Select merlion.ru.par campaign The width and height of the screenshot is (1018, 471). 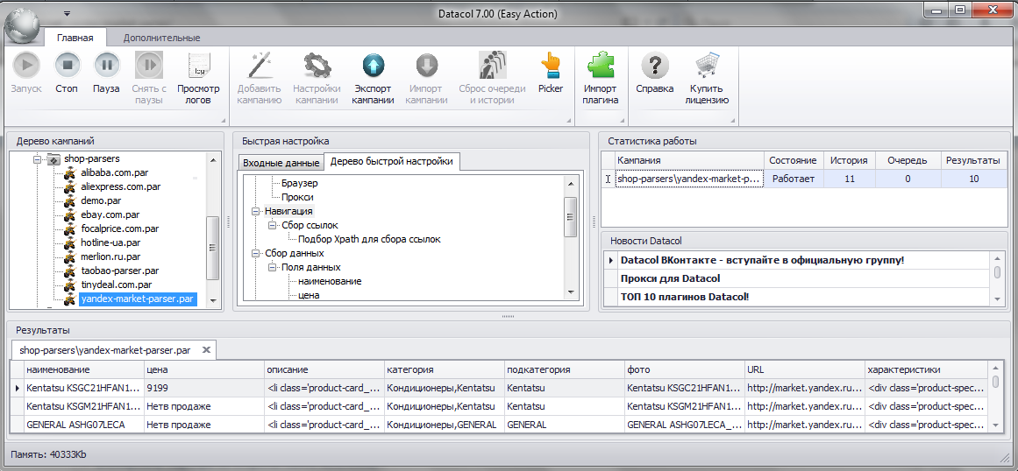click(110, 257)
